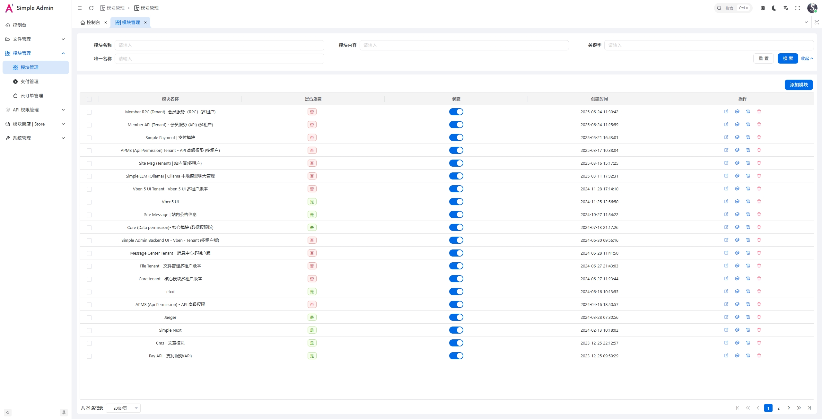Open 控制台 in the sidebar

click(x=36, y=25)
